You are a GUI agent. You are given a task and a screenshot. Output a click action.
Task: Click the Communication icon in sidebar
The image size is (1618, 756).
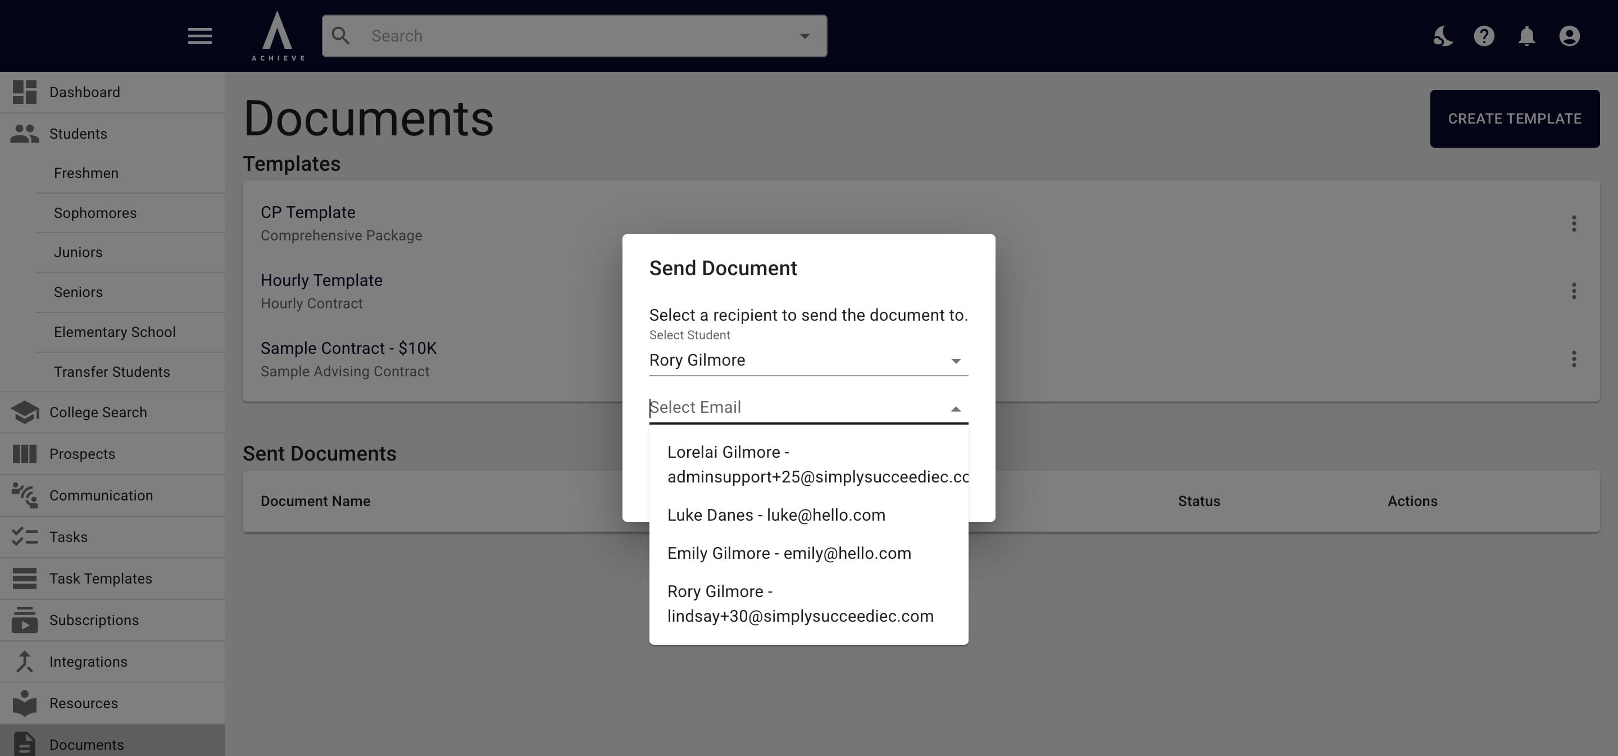pos(25,495)
